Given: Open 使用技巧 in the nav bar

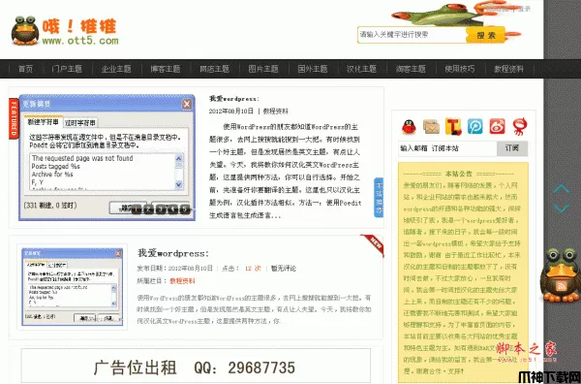Looking at the screenshot, I should tap(460, 69).
